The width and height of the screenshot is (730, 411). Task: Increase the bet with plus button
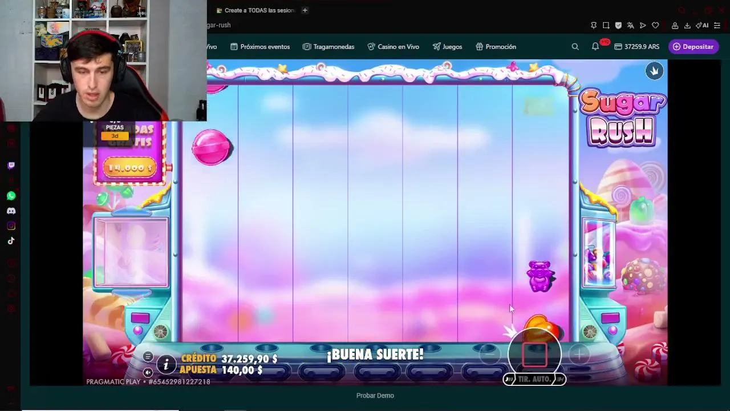[579, 354]
